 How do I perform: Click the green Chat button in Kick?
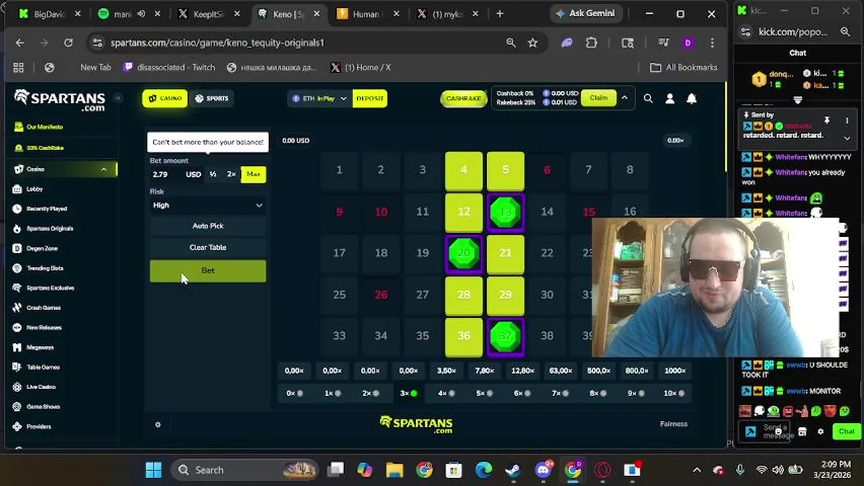846,431
